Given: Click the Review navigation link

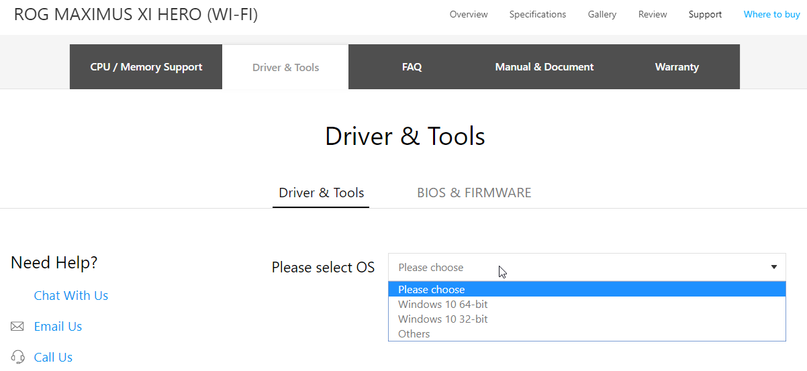Looking at the screenshot, I should click(x=653, y=14).
